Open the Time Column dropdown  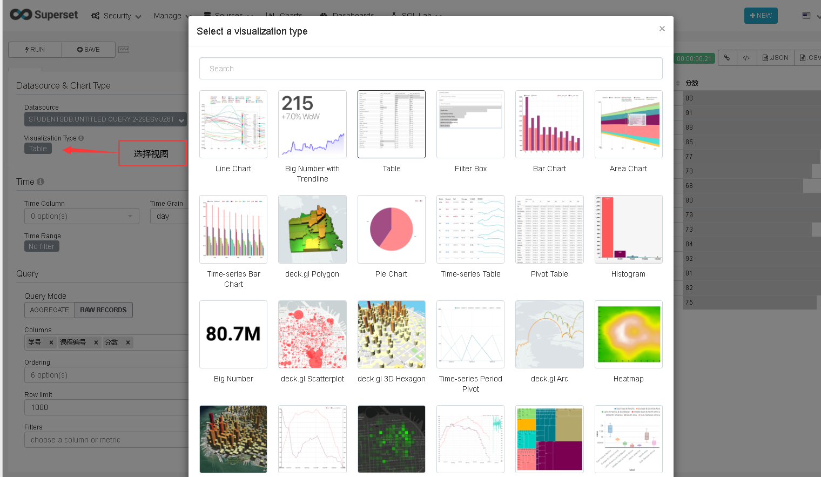point(82,216)
